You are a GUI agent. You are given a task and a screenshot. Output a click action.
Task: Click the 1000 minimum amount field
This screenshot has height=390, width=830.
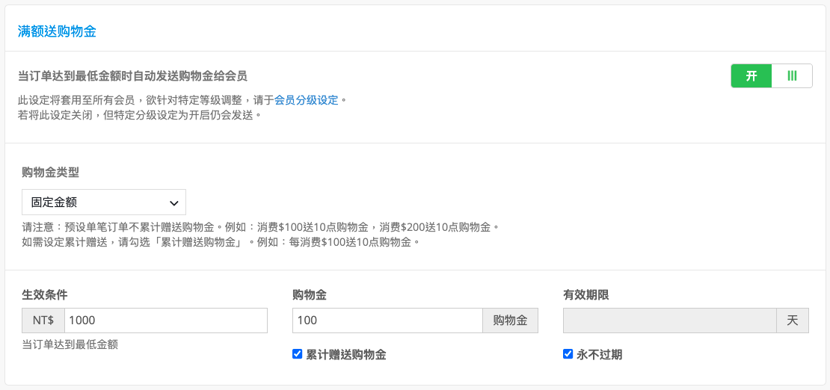pyautogui.click(x=166, y=321)
